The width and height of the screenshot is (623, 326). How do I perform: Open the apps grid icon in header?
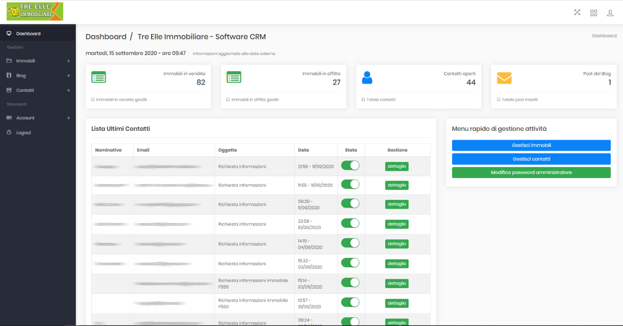coord(594,13)
